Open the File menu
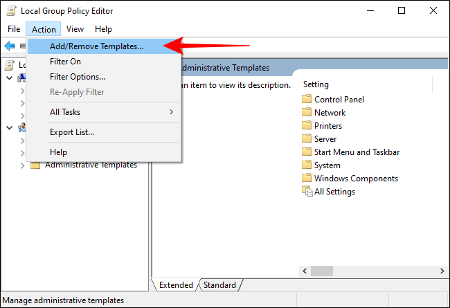 14,29
